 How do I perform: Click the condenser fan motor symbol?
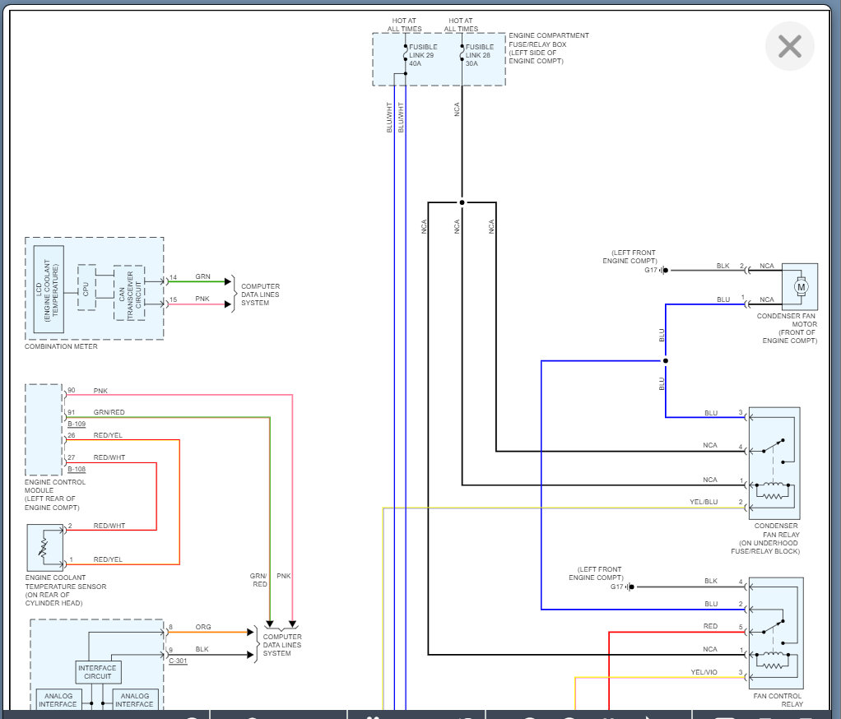799,286
